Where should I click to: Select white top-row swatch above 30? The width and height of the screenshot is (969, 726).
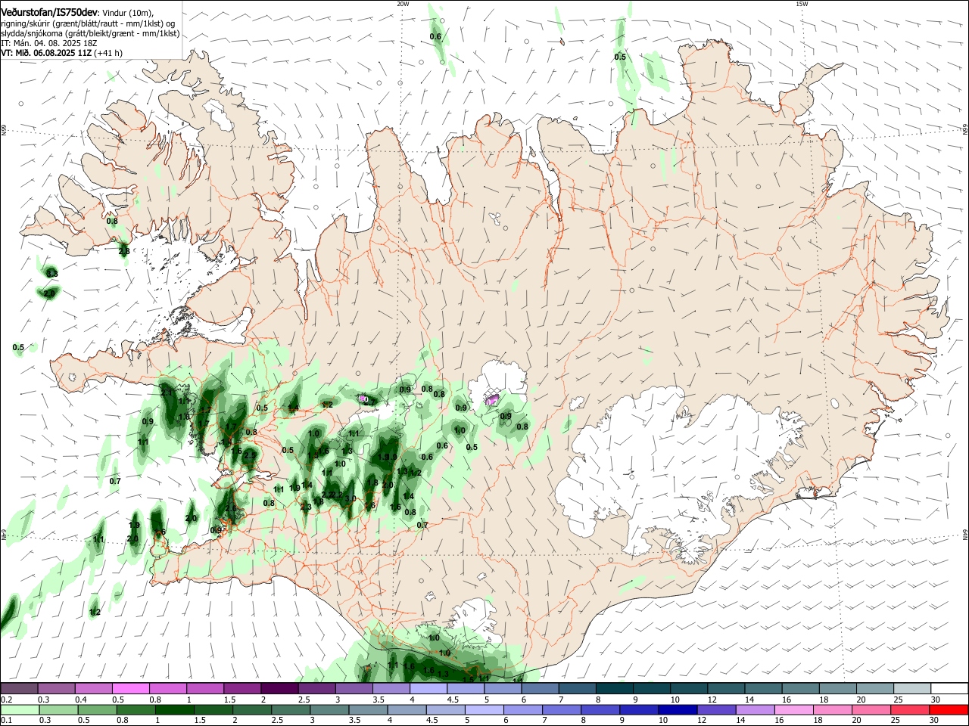point(949,688)
